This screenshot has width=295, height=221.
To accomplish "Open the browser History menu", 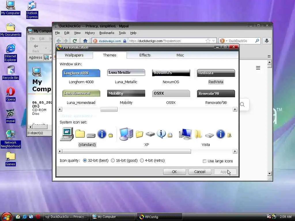I will [x=90, y=33].
